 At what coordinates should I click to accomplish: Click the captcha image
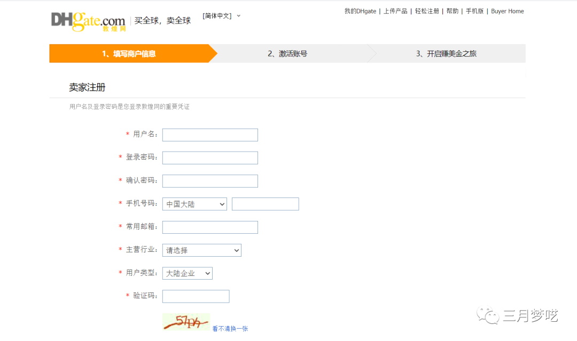[186, 322]
